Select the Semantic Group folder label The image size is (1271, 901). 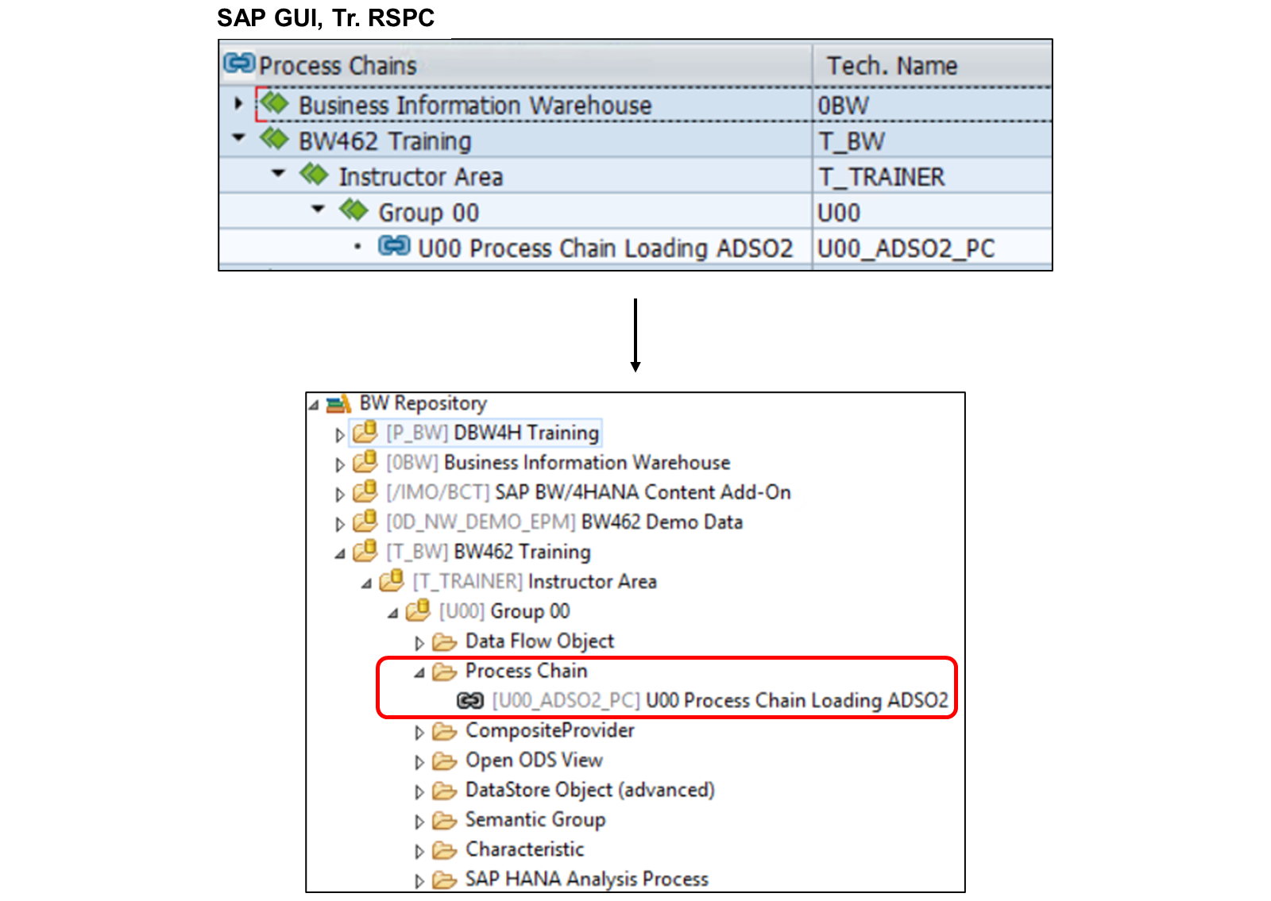(535, 819)
